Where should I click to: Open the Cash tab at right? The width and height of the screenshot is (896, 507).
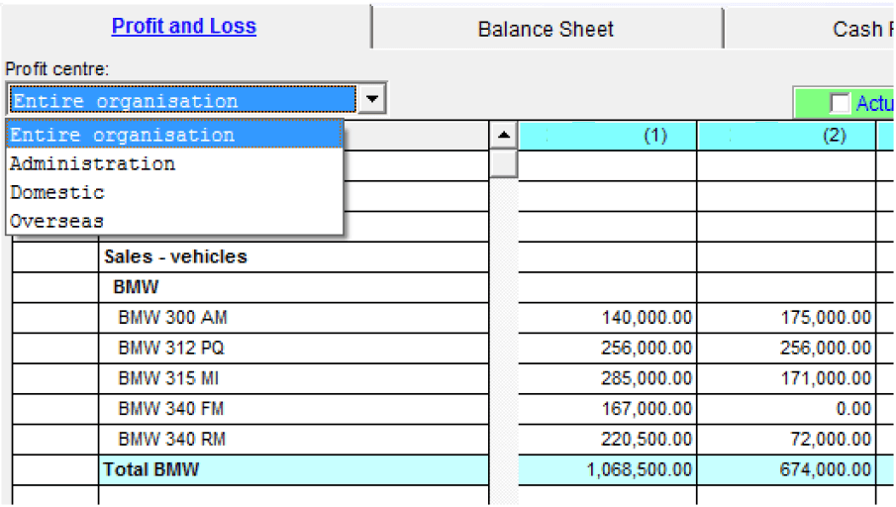(856, 29)
